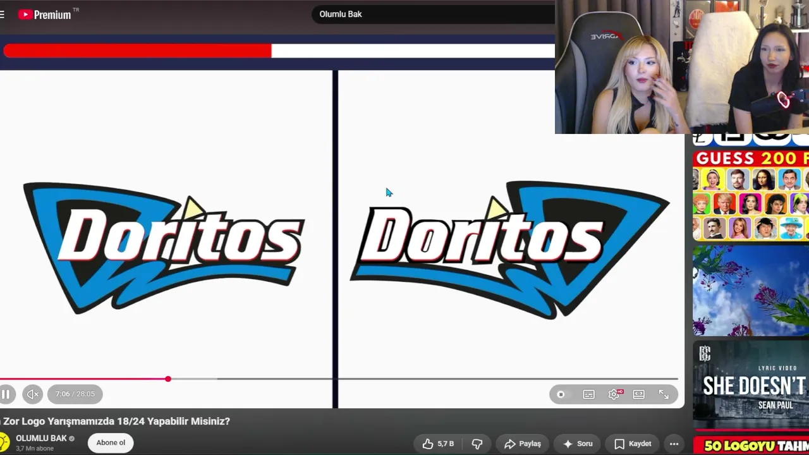809x455 pixels.
Task: Unmute the video using the speaker icon
Action: (x=33, y=394)
